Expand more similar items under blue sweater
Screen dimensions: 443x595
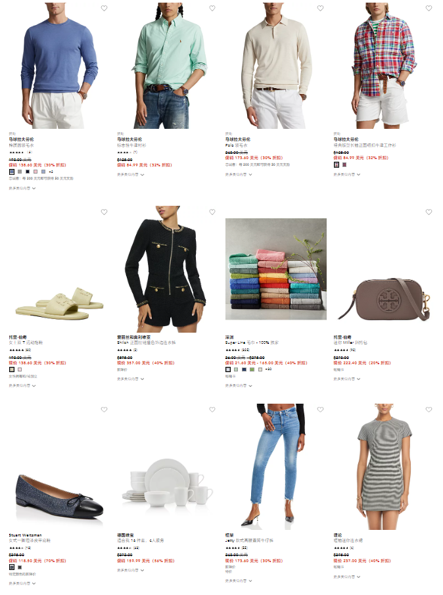coord(22,188)
